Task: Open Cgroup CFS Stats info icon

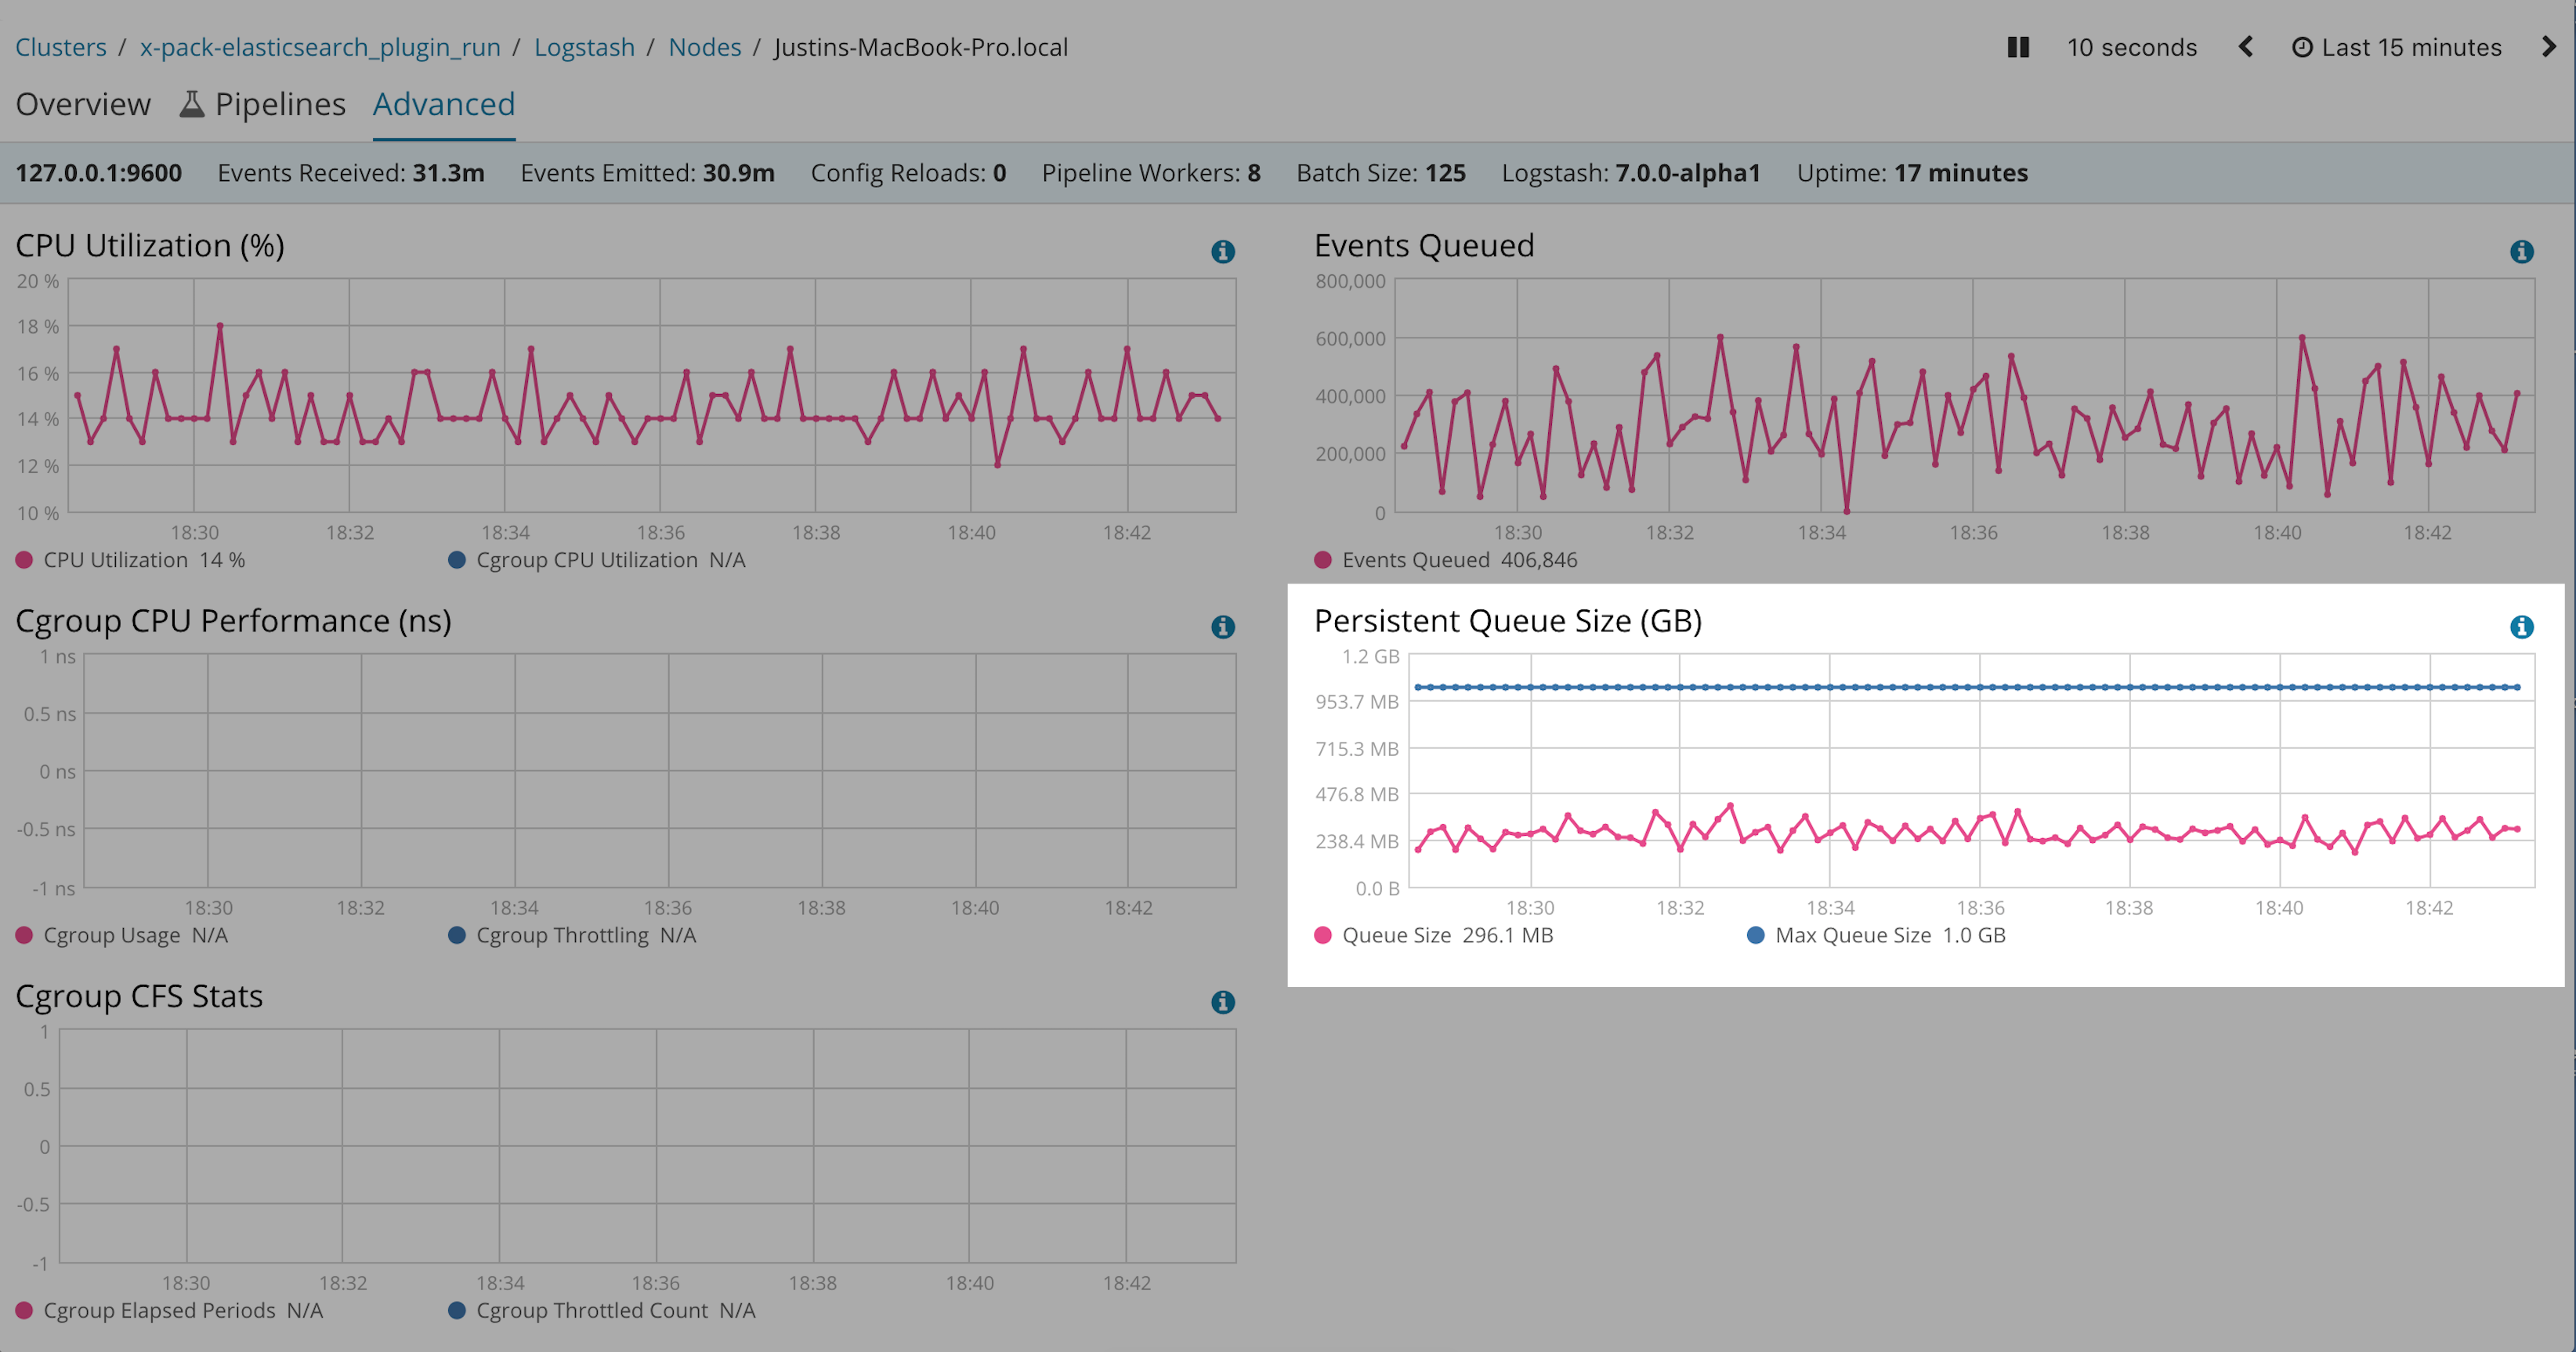Action: pos(1223,1001)
